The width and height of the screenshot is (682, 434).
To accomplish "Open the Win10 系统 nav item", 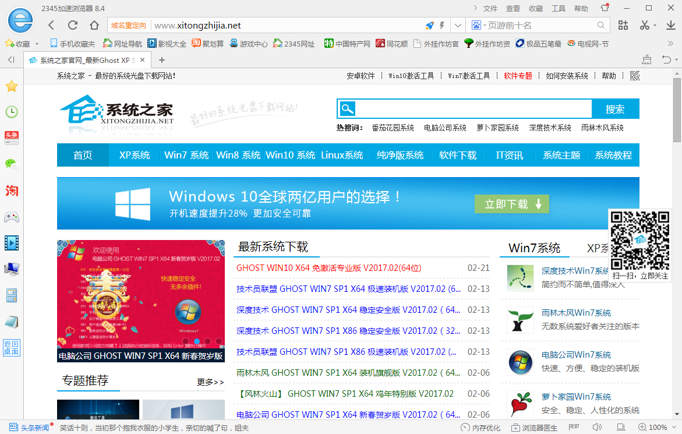I will [x=291, y=155].
